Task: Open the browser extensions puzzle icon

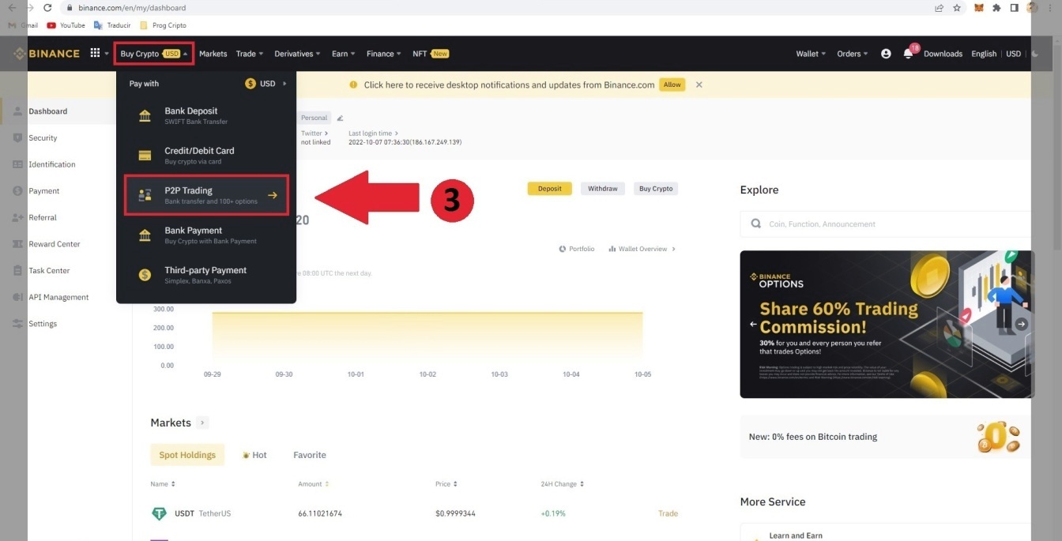Action: tap(996, 8)
